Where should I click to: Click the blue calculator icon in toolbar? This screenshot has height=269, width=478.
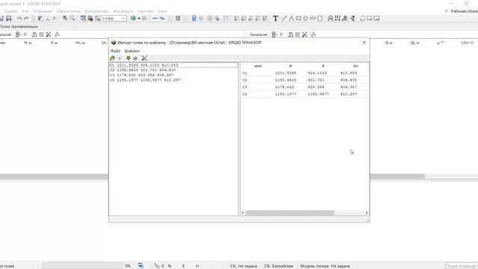click(194, 18)
